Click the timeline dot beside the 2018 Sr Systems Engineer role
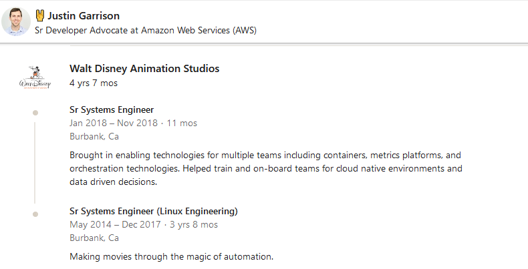Image resolution: width=528 pixels, height=269 pixels. click(x=35, y=112)
